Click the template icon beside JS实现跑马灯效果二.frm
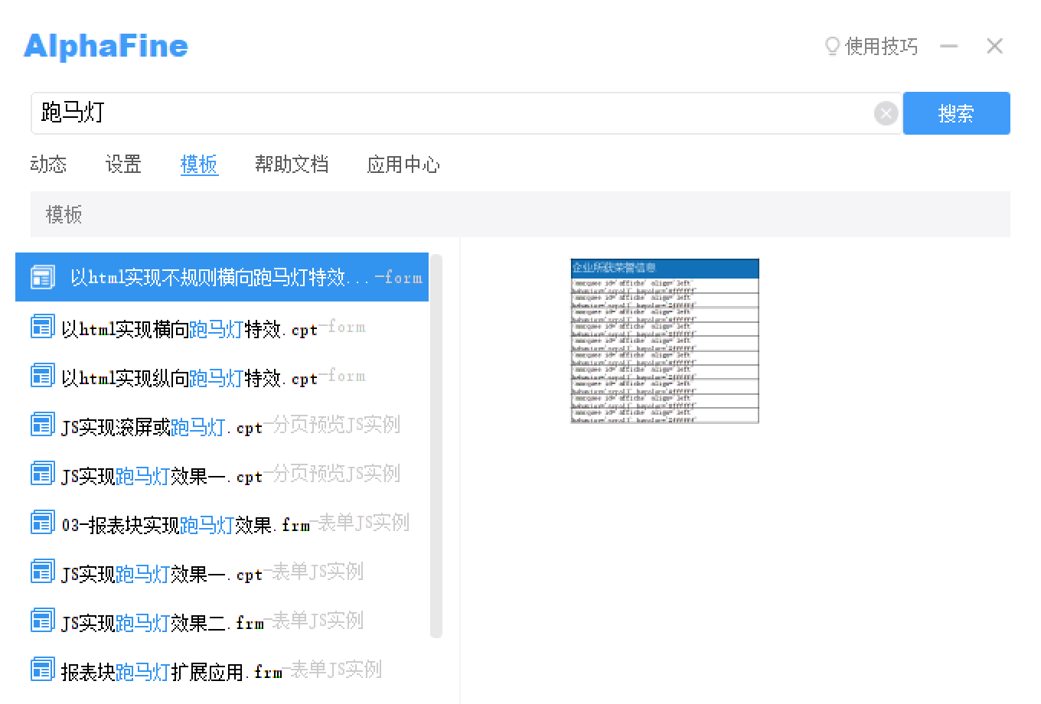1041x704 pixels. pyautogui.click(x=42, y=621)
